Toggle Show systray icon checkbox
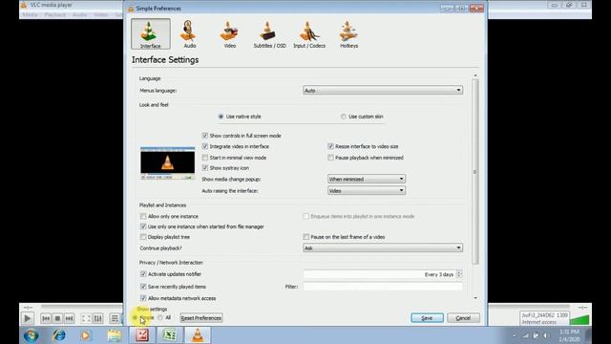The image size is (611, 344). [225, 168]
